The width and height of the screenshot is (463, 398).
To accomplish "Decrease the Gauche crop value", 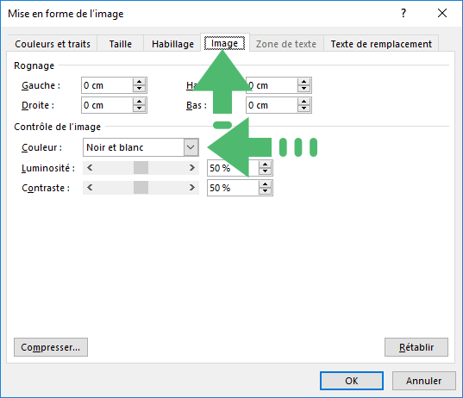I will pyautogui.click(x=139, y=89).
